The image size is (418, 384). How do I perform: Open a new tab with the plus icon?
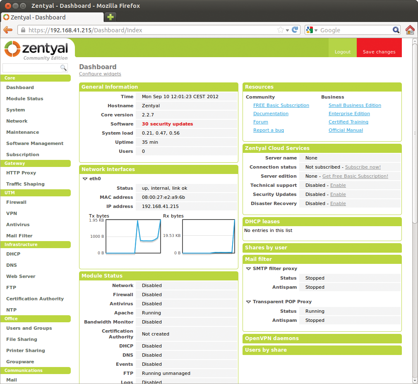111,17
